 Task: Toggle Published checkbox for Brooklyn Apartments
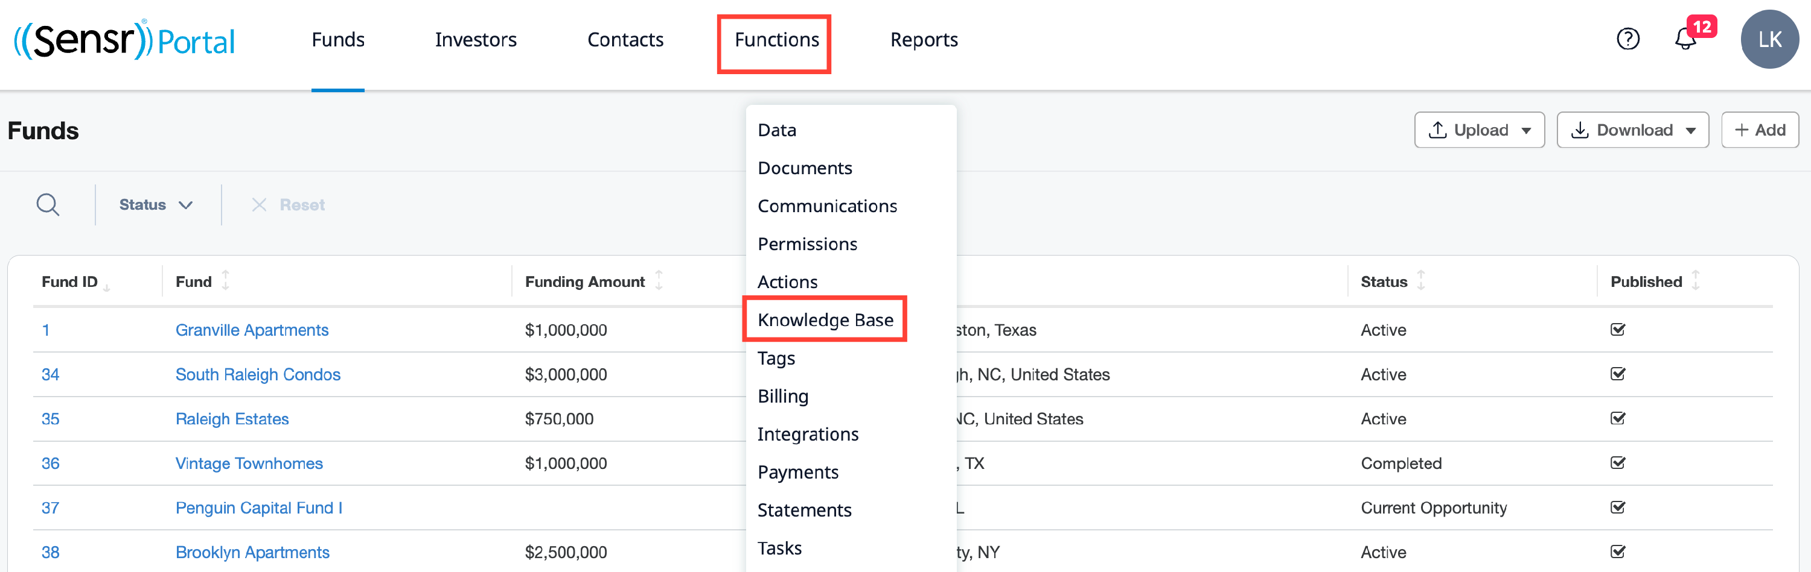click(1618, 552)
